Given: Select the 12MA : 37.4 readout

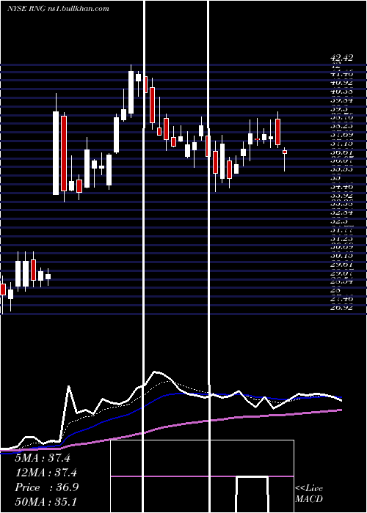Looking at the screenshot, I should point(46,473).
